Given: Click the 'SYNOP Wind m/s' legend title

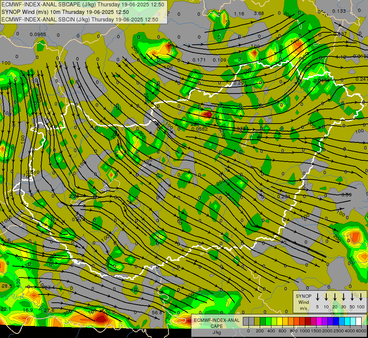Looking at the screenshot, I should tap(303, 302).
